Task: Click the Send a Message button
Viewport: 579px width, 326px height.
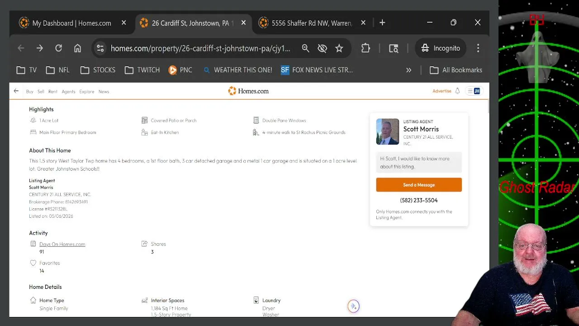Action: pos(419,185)
